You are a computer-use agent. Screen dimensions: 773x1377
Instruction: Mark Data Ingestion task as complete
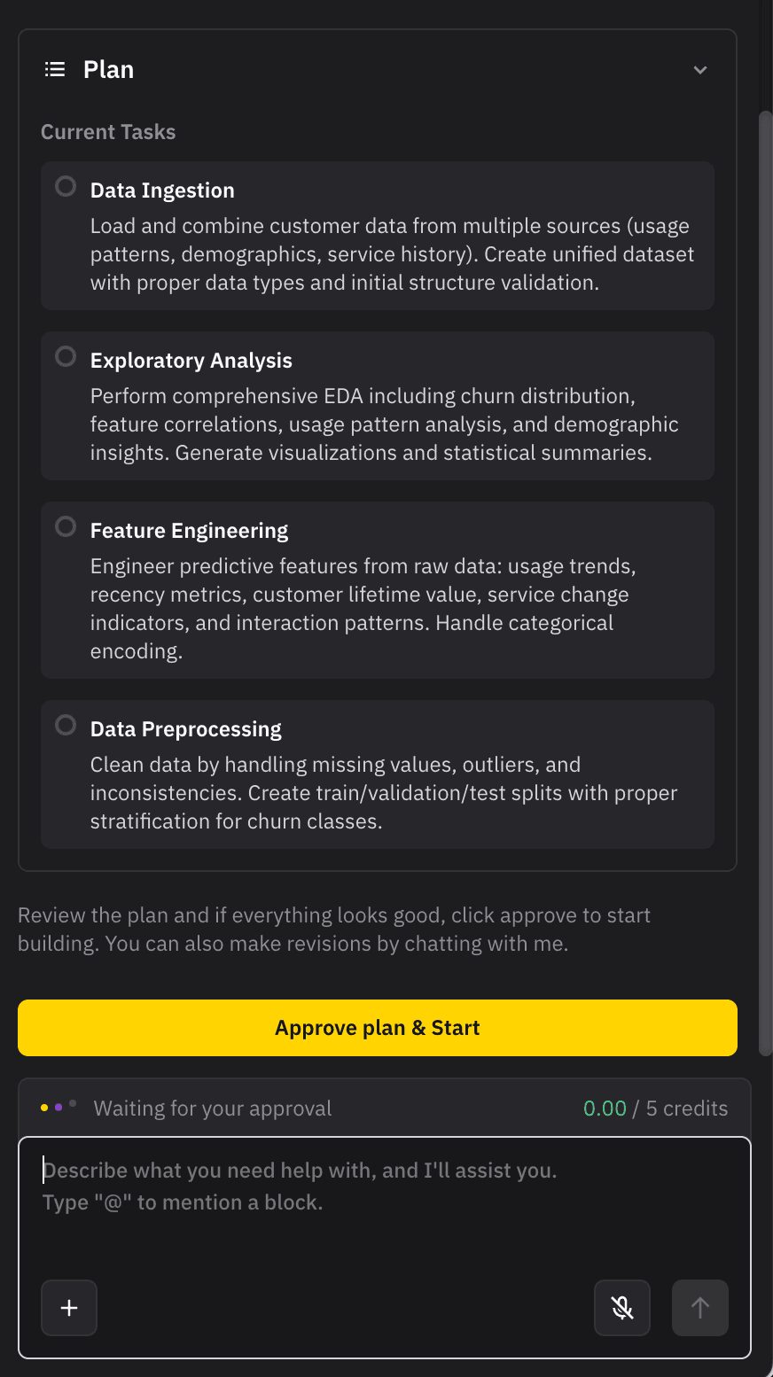pos(64,186)
